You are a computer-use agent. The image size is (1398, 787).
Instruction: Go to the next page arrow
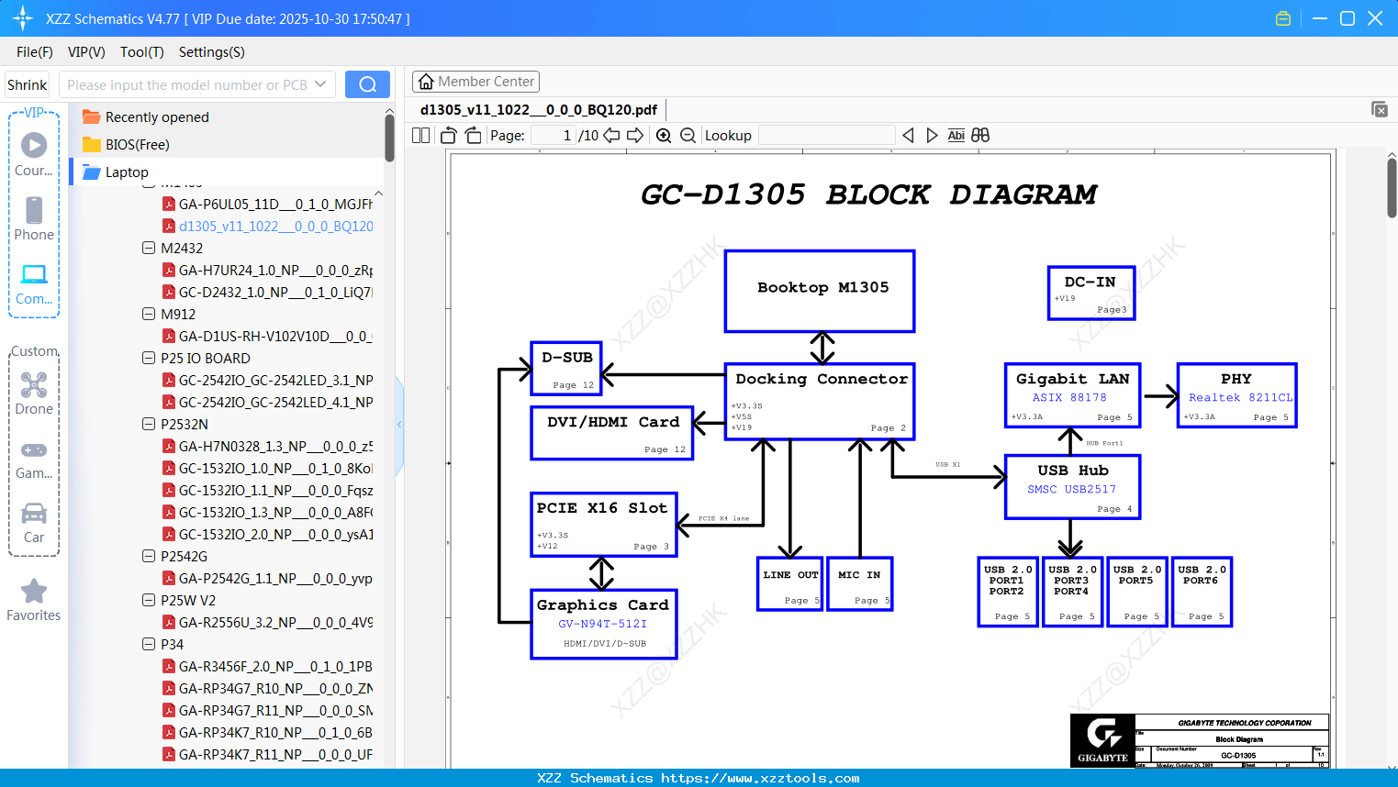(x=635, y=136)
